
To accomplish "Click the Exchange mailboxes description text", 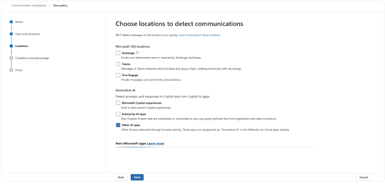I will [x=162, y=58].
